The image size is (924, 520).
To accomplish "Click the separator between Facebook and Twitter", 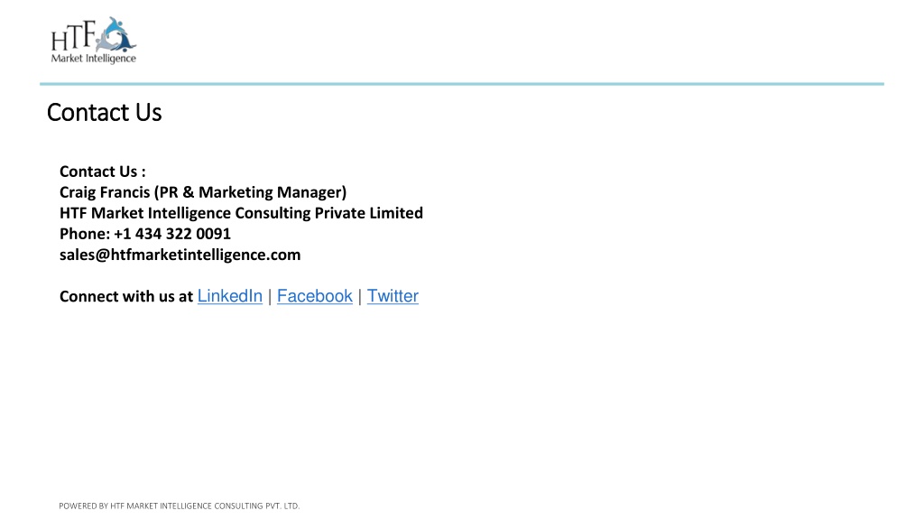I will pyautogui.click(x=360, y=296).
